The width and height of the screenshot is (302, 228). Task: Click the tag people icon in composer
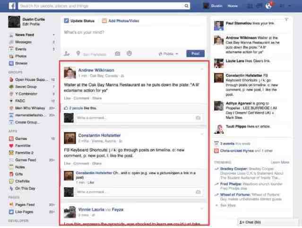pyautogui.click(x=67, y=54)
